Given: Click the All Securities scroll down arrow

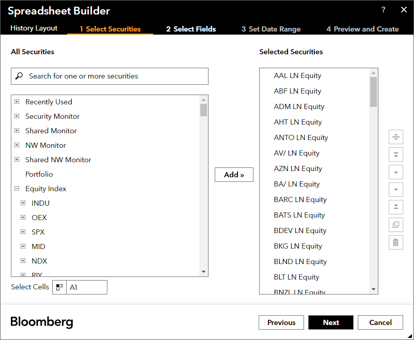Looking at the screenshot, I should (x=203, y=271).
